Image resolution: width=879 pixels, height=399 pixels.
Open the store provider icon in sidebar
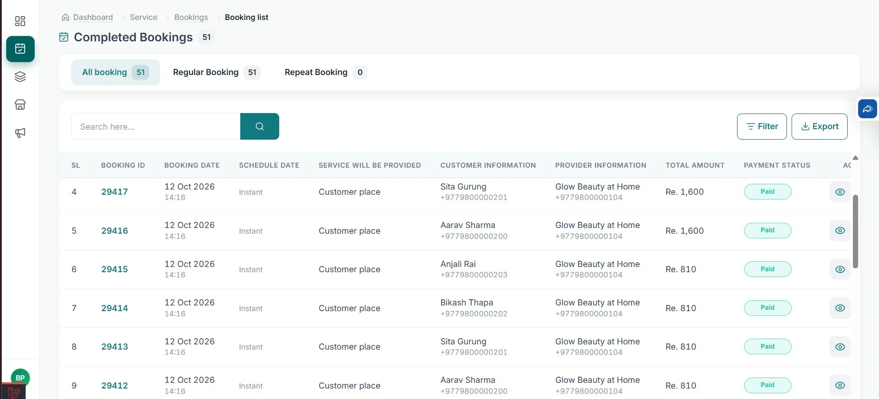click(x=20, y=105)
